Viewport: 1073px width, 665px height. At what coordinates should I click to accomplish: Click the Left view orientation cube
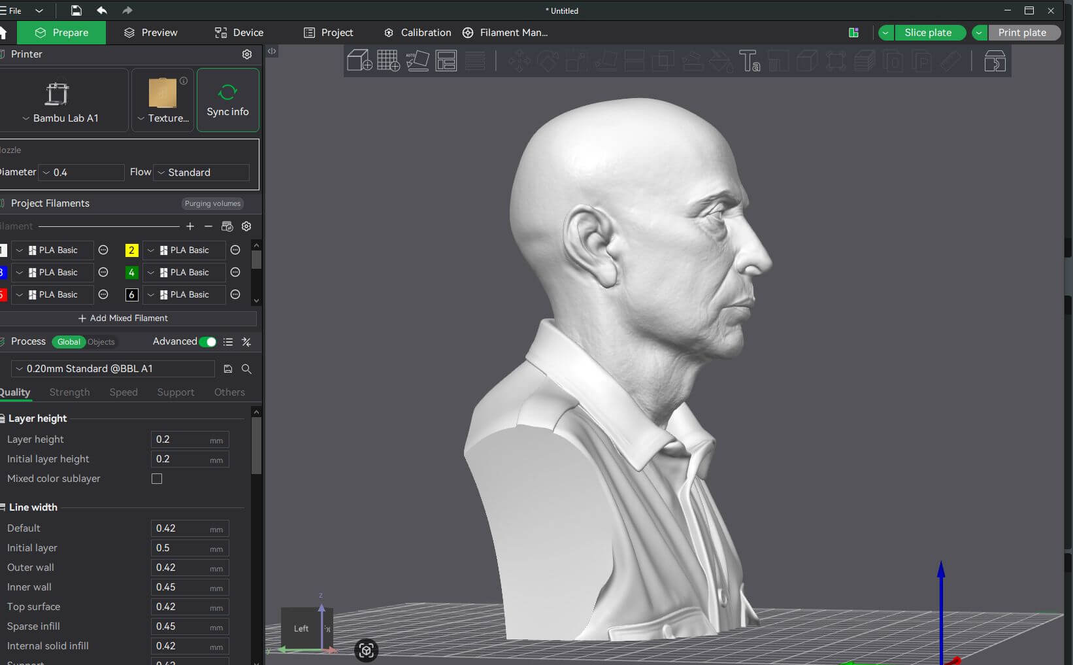point(301,628)
